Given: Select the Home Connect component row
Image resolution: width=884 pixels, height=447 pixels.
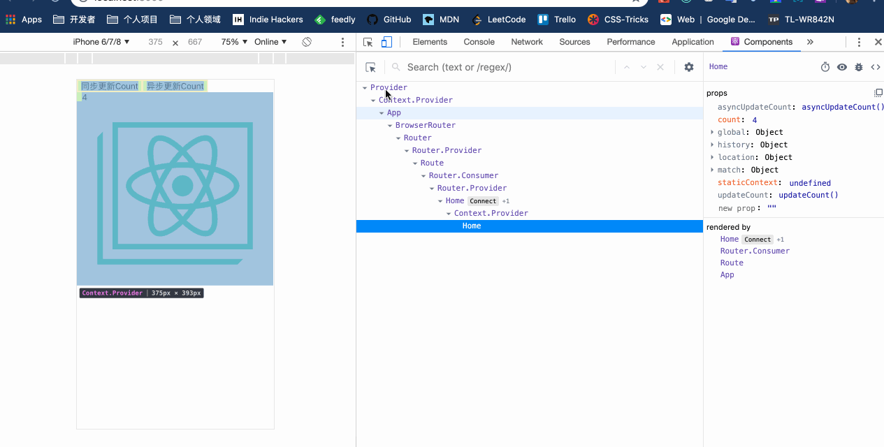Looking at the screenshot, I should point(529,201).
